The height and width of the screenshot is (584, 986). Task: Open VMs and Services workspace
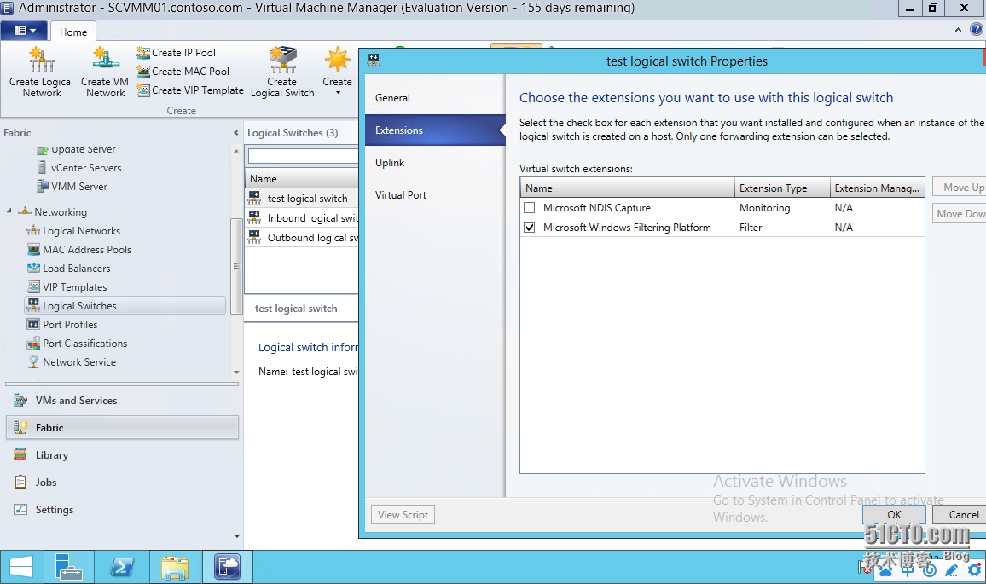122,401
